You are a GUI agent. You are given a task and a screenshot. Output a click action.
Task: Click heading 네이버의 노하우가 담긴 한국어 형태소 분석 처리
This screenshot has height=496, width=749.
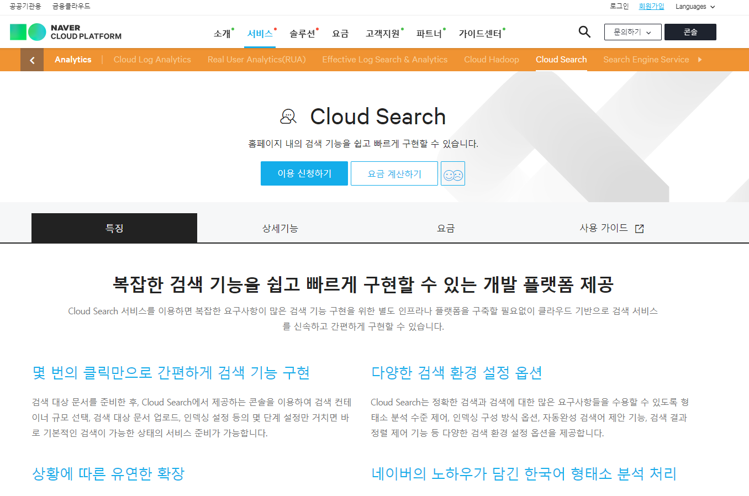[x=524, y=474]
